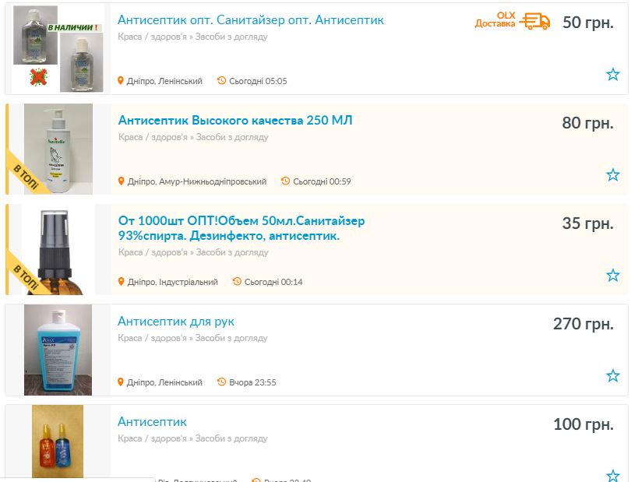Star the 80 грн. 250 МЛ listing

click(x=612, y=175)
